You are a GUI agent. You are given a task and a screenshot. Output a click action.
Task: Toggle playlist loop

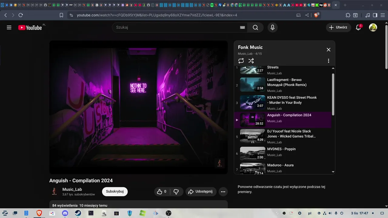[x=241, y=61]
